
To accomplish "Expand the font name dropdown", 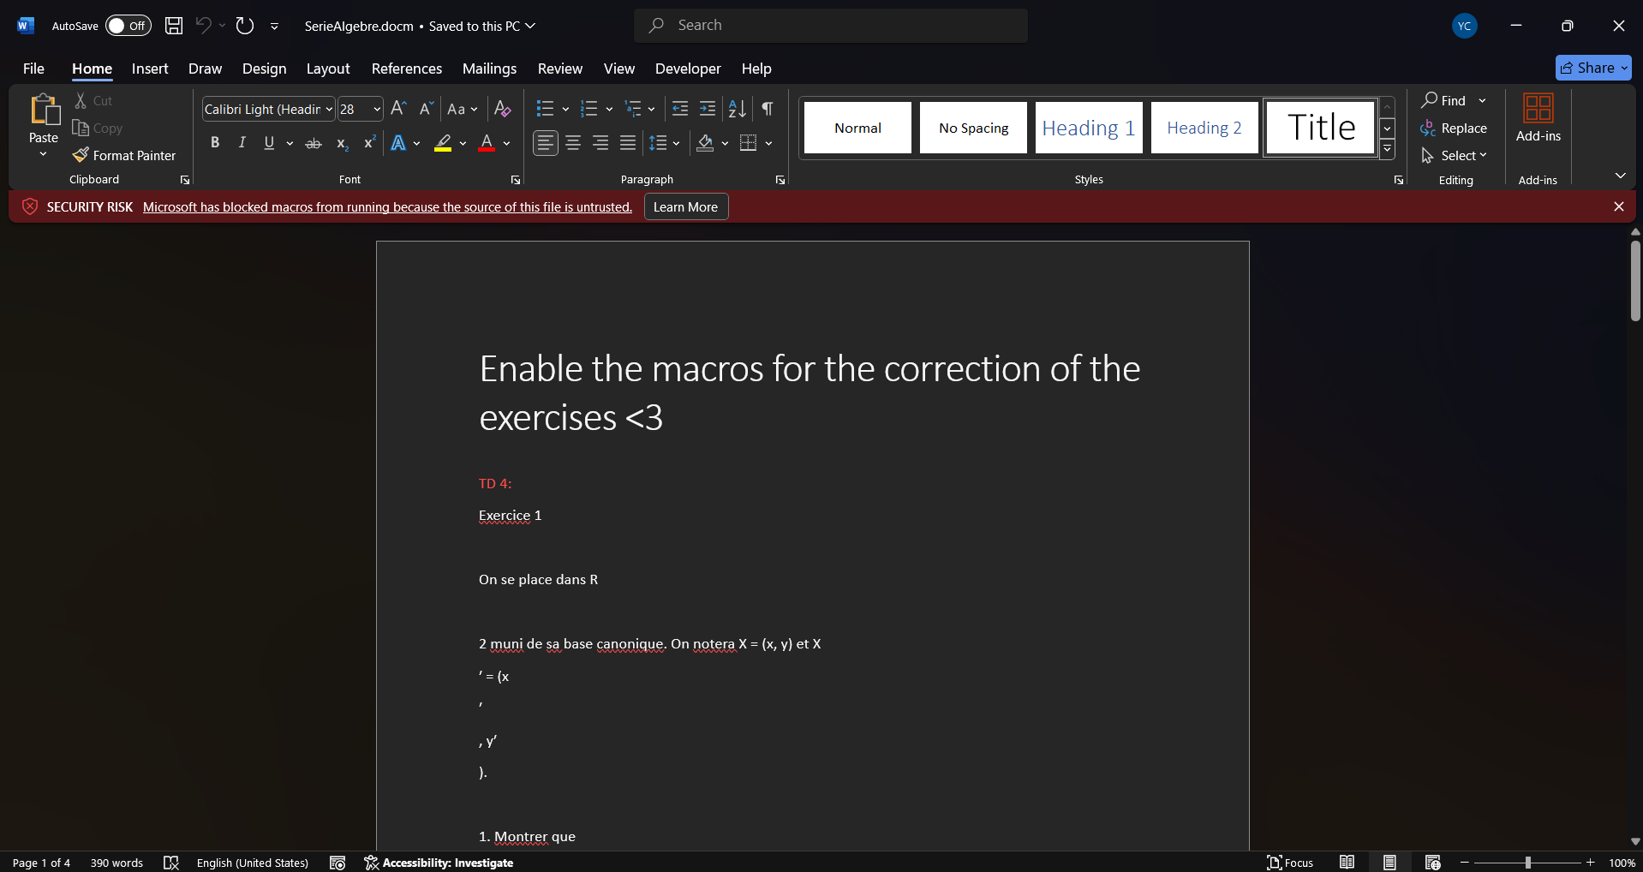I will [329, 110].
